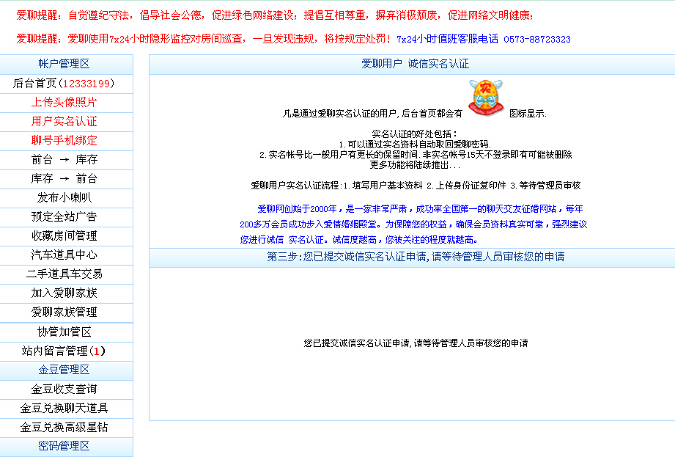The height and width of the screenshot is (457, 675).
Task: Click 库存 → 前台 transfer link
Action: [x=64, y=179]
